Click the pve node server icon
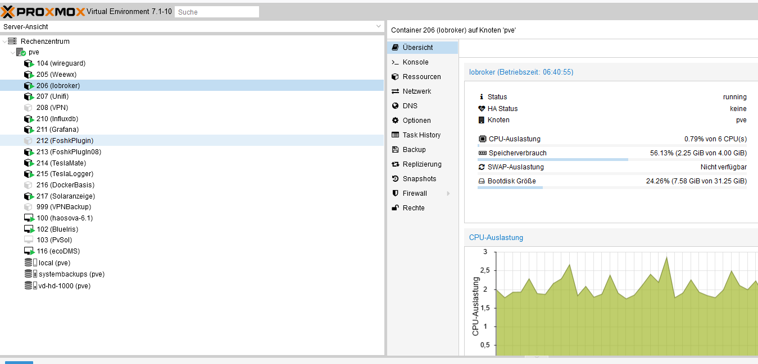Screen dimensions: 758x364 21,52
